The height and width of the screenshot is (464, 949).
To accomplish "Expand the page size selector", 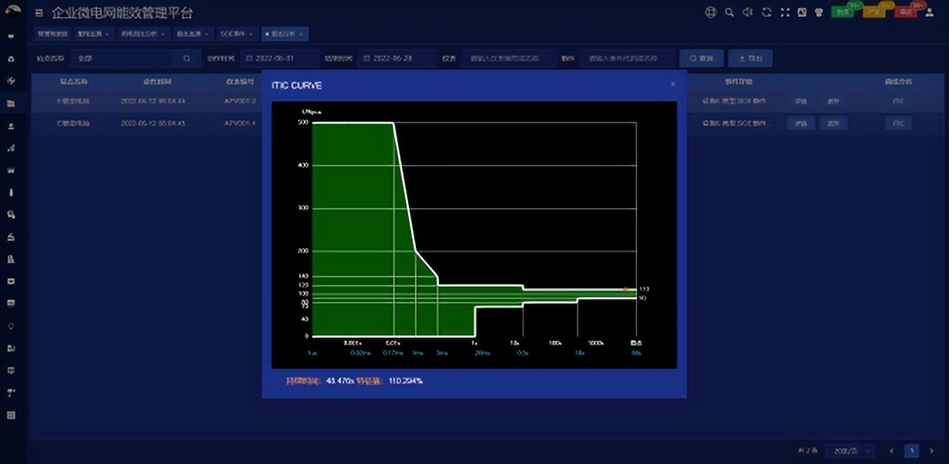I will point(849,451).
